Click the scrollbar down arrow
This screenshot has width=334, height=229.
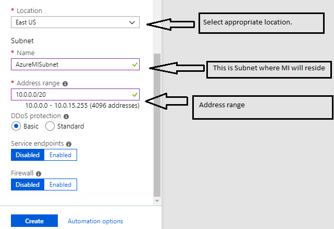coord(157,201)
